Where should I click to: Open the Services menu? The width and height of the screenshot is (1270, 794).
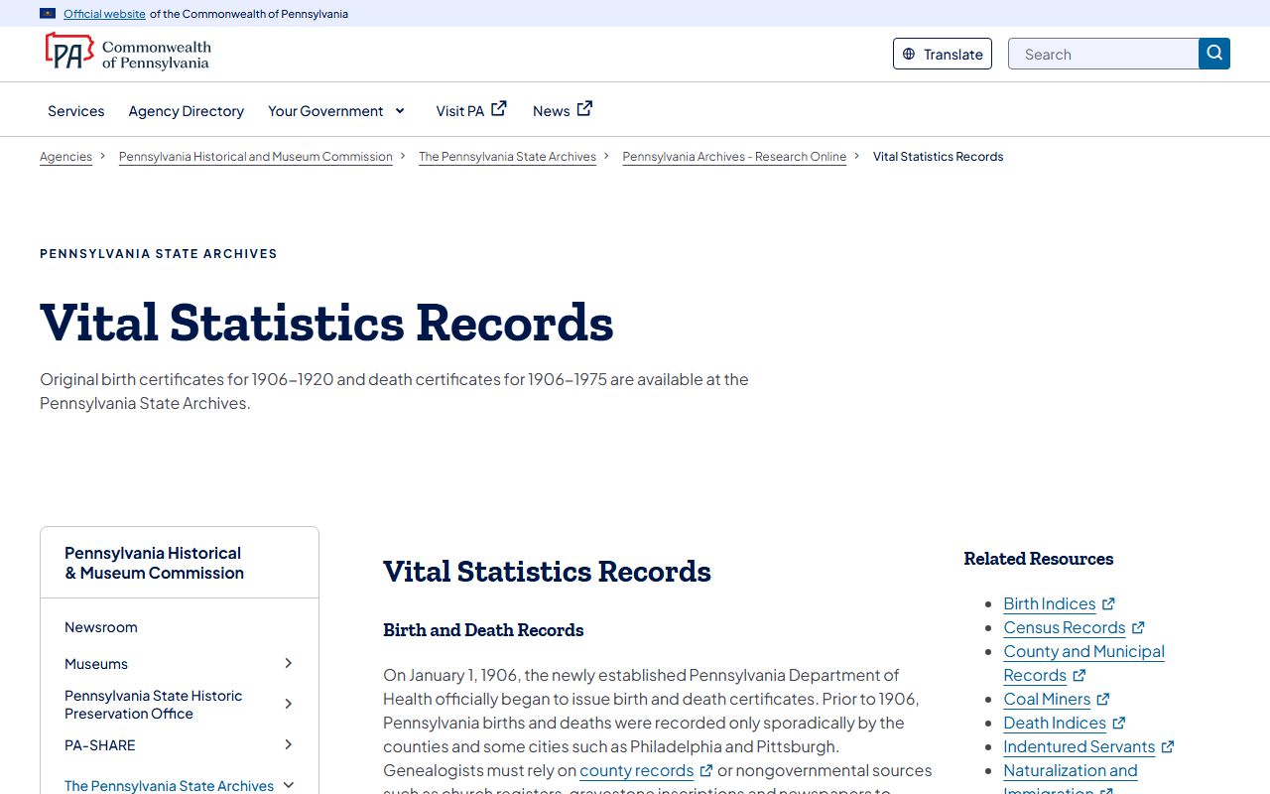point(76,111)
